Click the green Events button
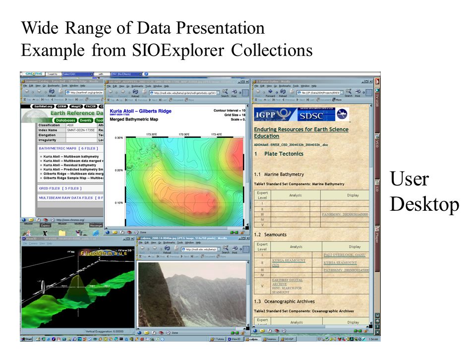Viewport: 476px width, 357px height. click(x=86, y=120)
